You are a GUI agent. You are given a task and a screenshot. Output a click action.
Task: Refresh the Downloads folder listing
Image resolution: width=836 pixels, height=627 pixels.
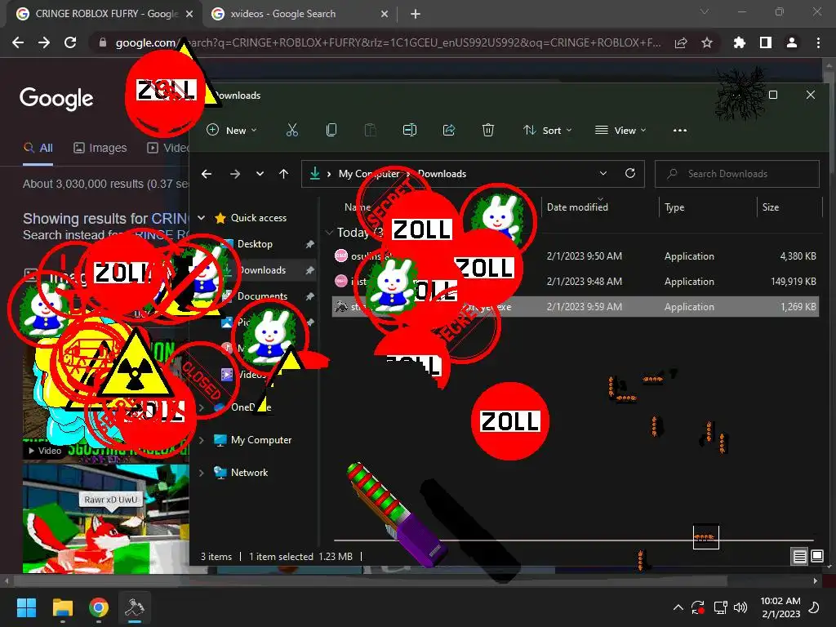(x=630, y=173)
